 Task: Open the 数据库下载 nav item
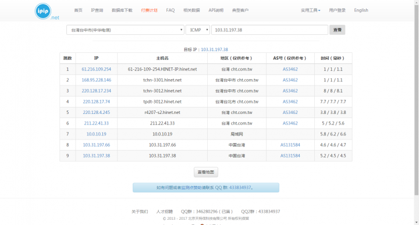pyautogui.click(x=122, y=10)
